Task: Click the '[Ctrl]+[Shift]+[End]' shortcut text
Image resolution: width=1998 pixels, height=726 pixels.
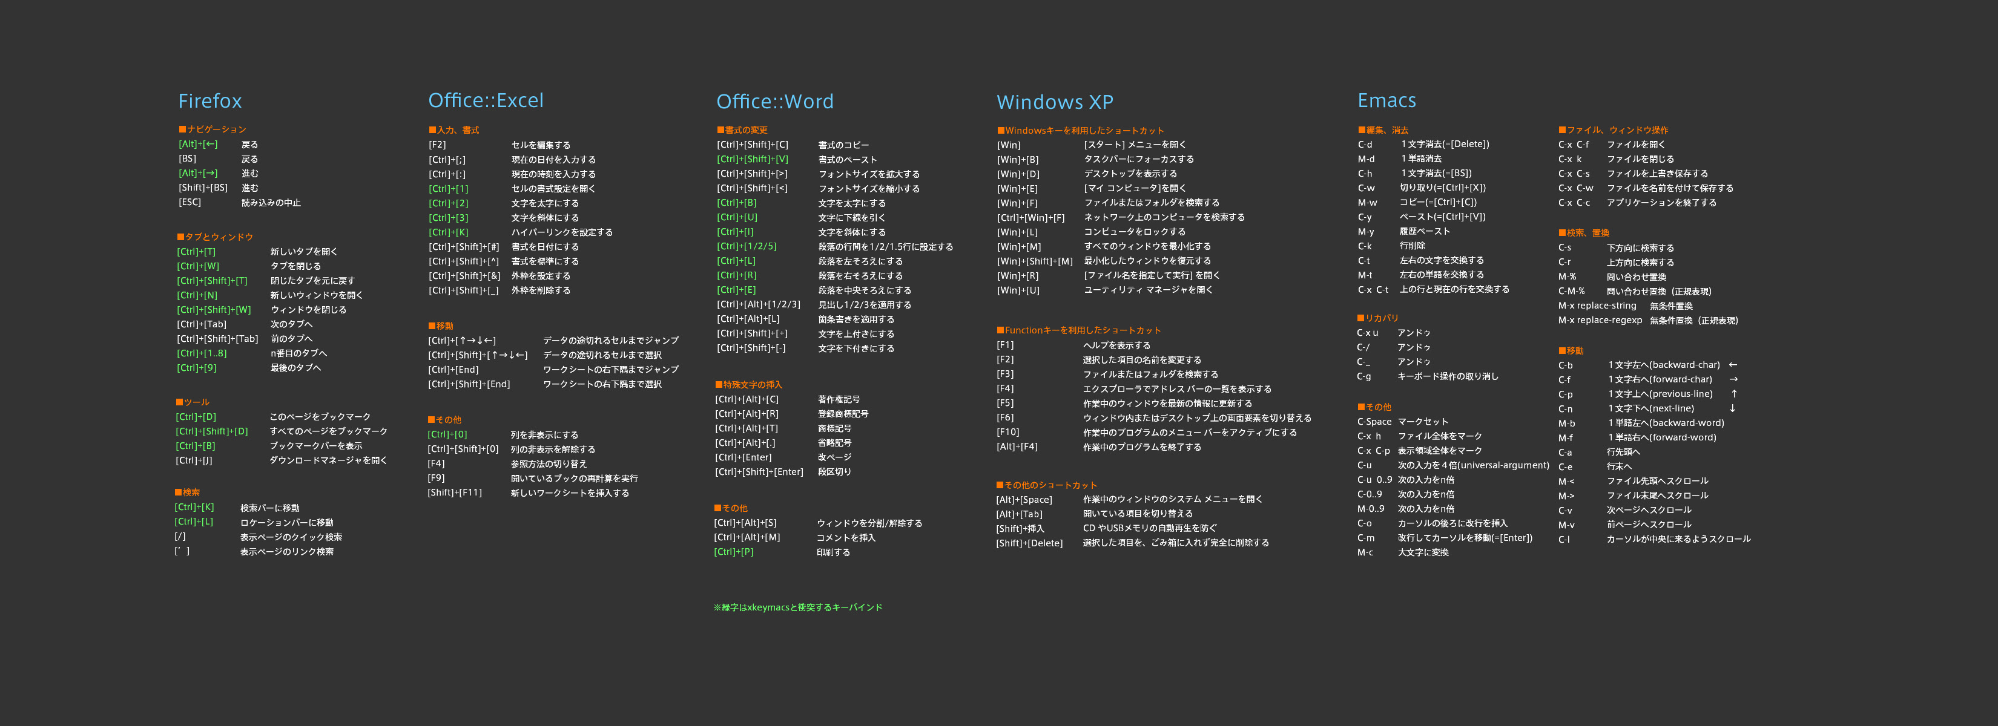Action: point(469,384)
